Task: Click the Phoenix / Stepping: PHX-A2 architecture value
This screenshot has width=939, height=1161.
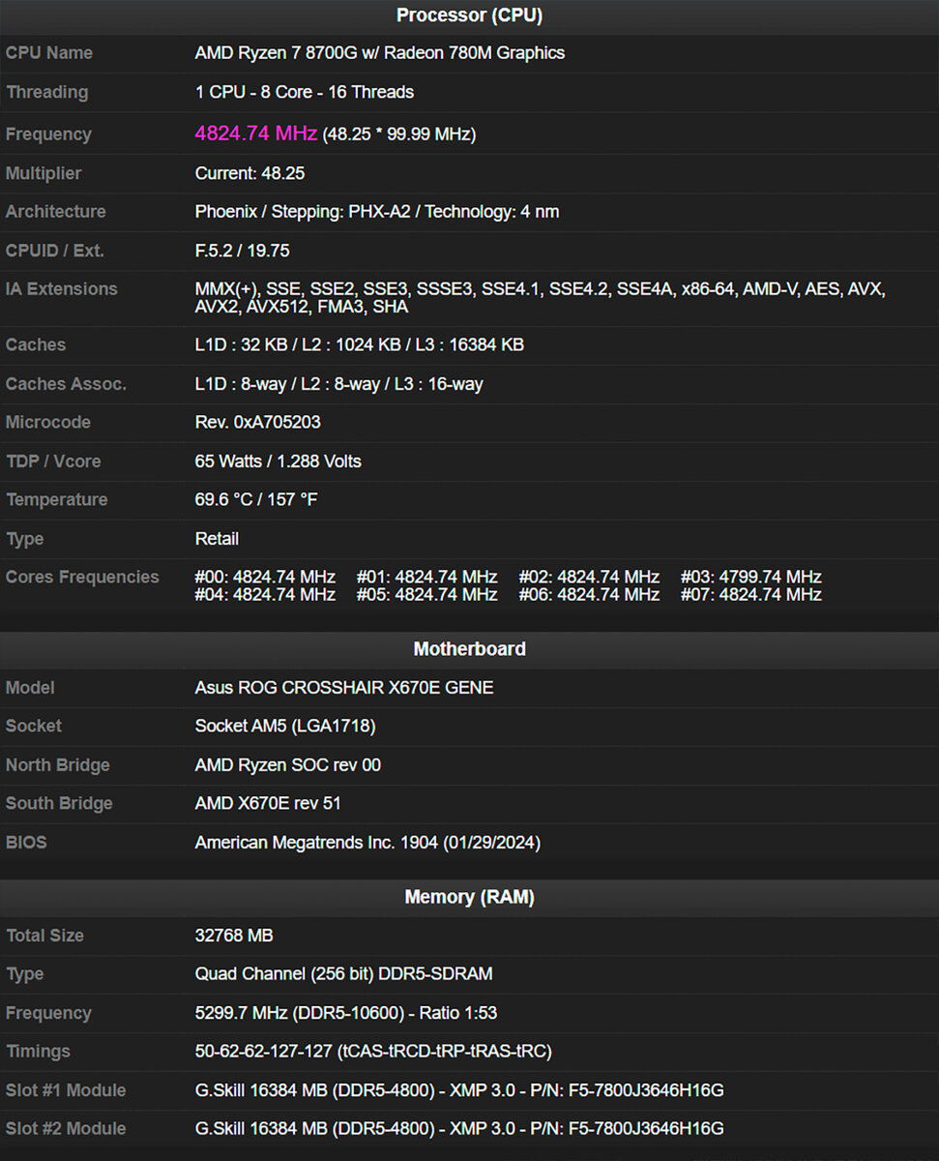Action: pyautogui.click(x=377, y=211)
